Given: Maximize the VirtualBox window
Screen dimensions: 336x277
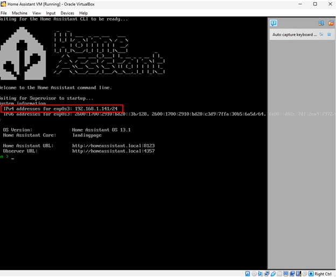Looking at the screenshot, I should pyautogui.click(x=315, y=4).
